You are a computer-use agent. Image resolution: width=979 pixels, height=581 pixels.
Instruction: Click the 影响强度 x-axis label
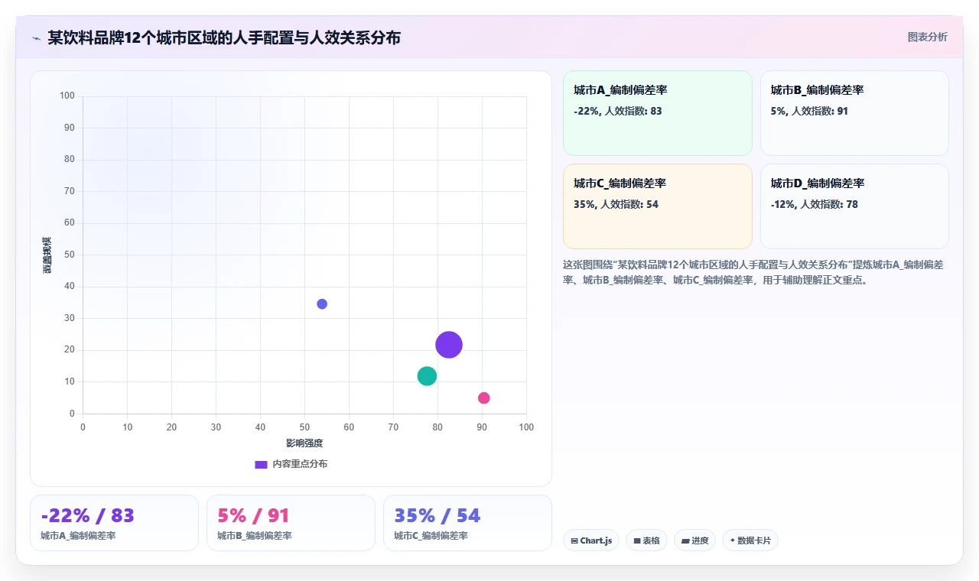tap(304, 443)
